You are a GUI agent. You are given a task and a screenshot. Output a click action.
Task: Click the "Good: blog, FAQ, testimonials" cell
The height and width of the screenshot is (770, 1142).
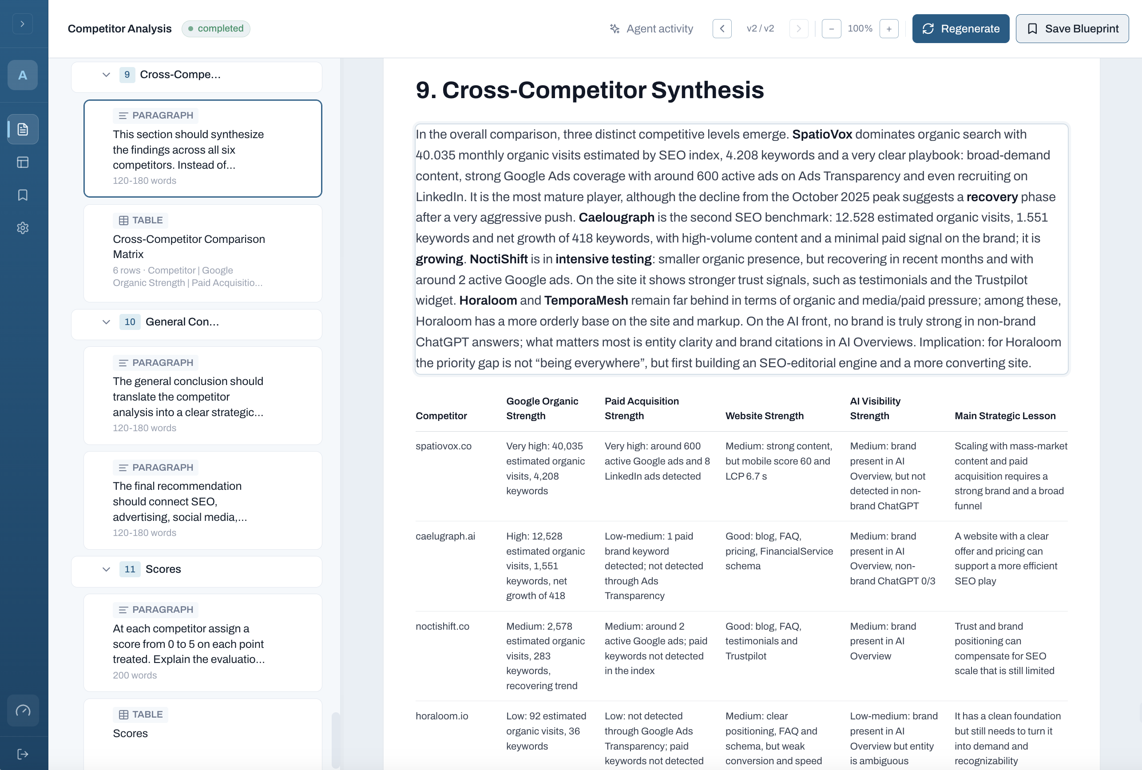coord(763,641)
